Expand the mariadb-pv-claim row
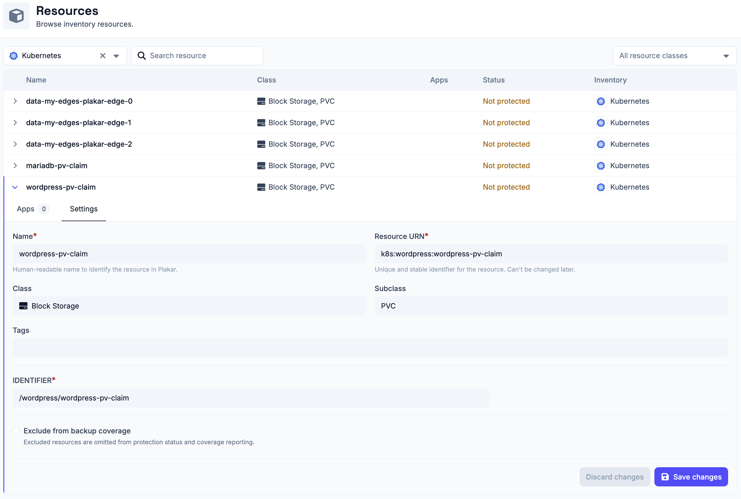 15,166
